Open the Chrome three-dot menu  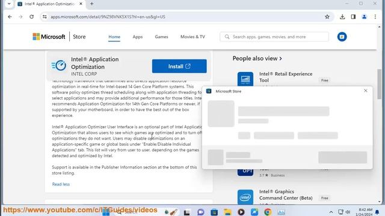pyautogui.click(x=375, y=17)
